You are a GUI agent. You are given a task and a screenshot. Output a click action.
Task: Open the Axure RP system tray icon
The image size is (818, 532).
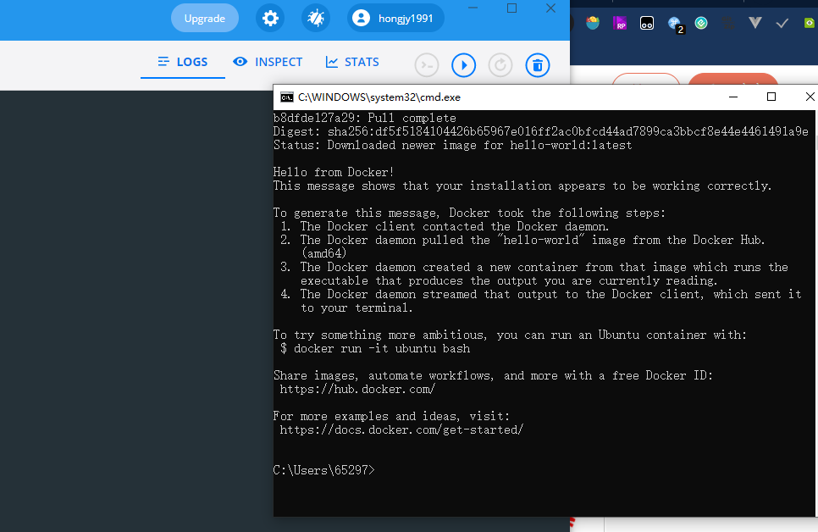point(620,23)
